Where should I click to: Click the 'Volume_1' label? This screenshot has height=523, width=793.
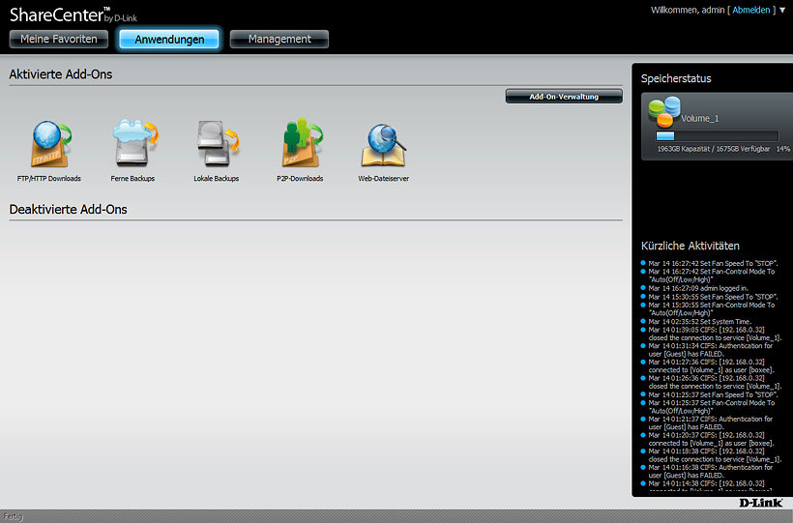[x=699, y=118]
